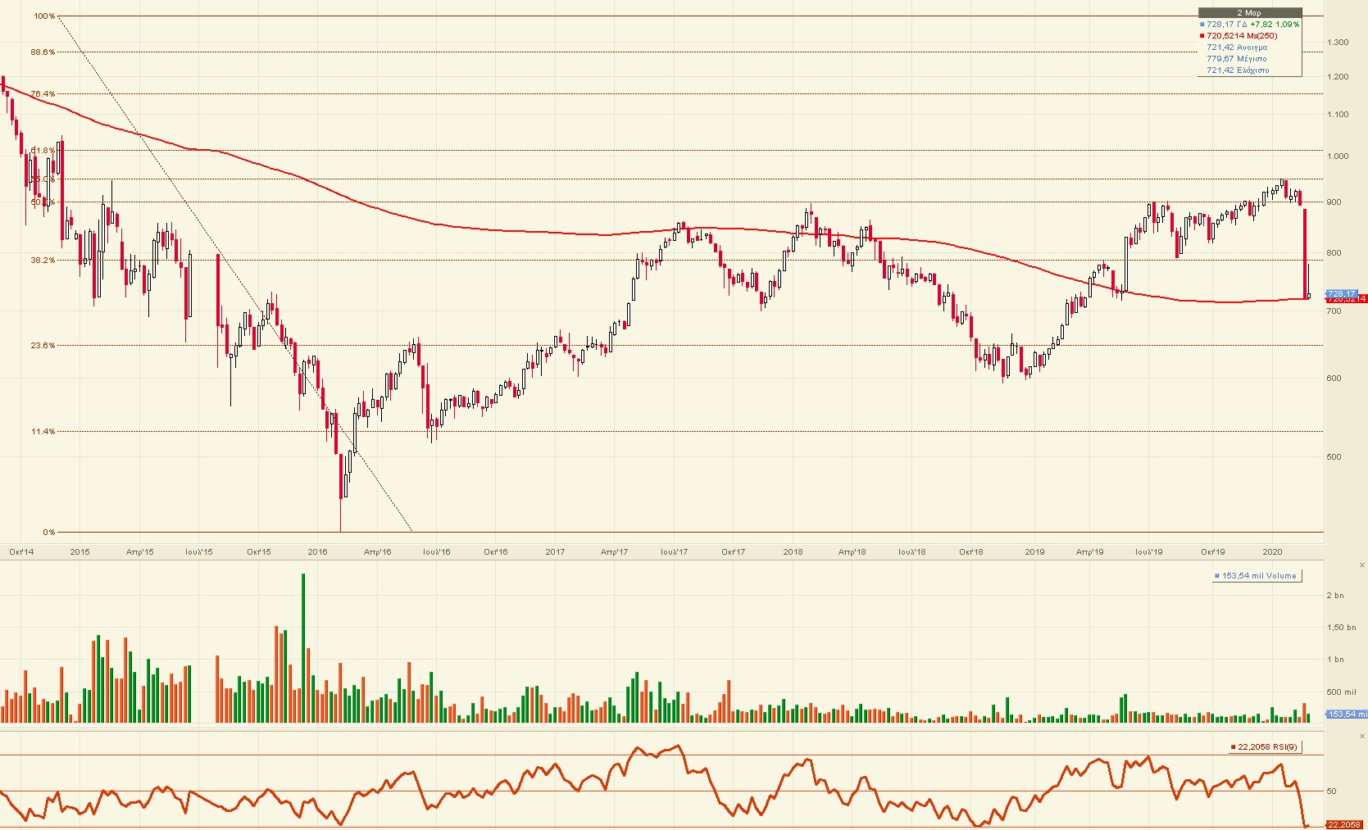The image size is (1368, 830).
Task: Click the blue ΓΔ series marker in legend
Action: [x=1202, y=25]
